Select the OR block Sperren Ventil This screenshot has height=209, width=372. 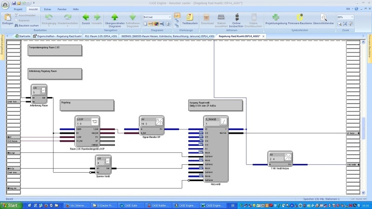coord(103,165)
